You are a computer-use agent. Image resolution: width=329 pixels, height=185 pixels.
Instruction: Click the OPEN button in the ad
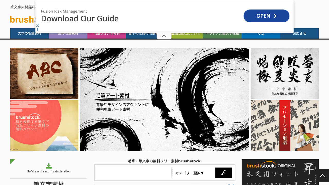pos(266,16)
